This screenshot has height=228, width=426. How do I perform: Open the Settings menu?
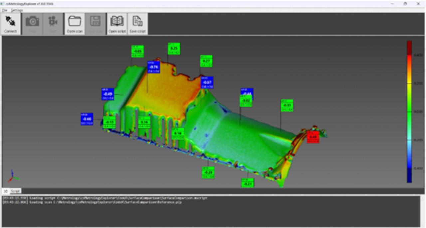(17, 10)
